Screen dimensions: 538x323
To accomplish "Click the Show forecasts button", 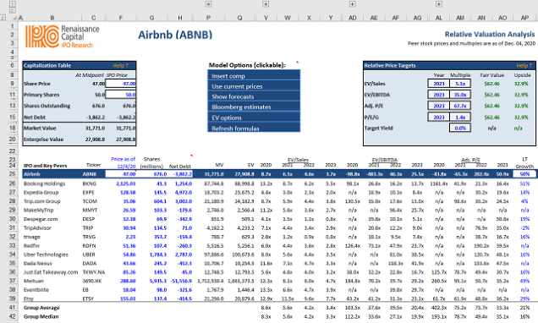I will pos(254,96).
